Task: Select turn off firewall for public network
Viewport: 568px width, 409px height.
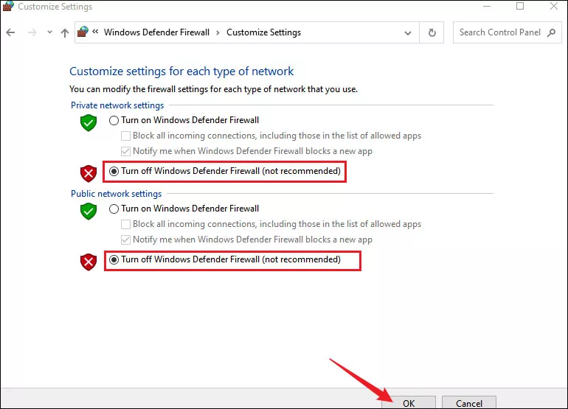Action: click(x=114, y=259)
